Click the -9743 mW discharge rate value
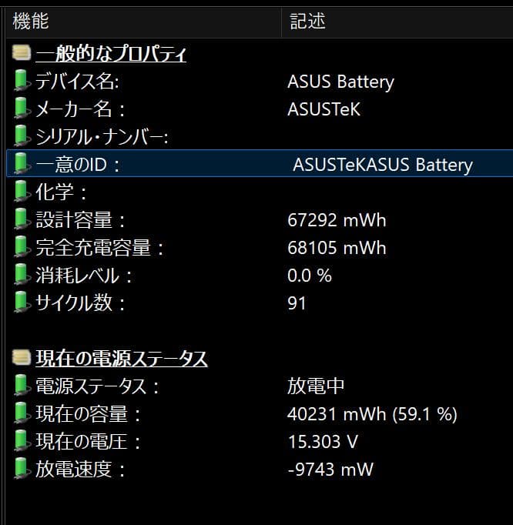The height and width of the screenshot is (525, 513). click(330, 470)
